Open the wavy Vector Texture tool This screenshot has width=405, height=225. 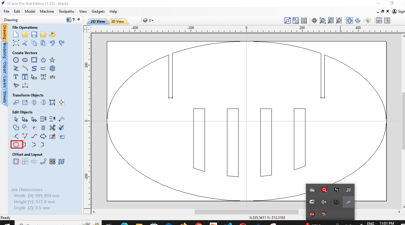click(52, 68)
